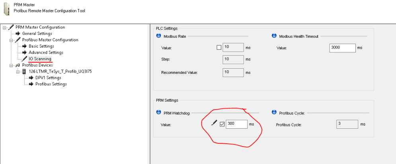
Task: Open DPV1 Settings under the device
Action: (48, 77)
